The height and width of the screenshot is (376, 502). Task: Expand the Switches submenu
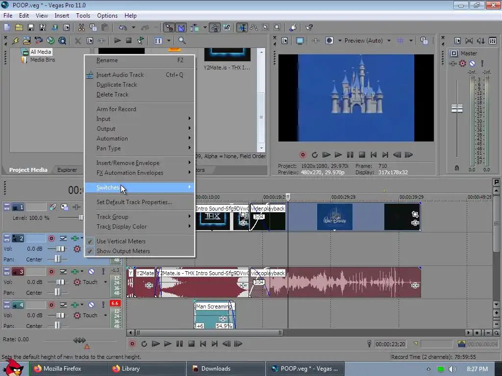[x=140, y=188]
